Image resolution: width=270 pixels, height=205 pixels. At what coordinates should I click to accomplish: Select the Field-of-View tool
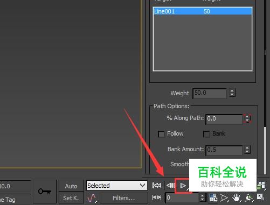224,198
